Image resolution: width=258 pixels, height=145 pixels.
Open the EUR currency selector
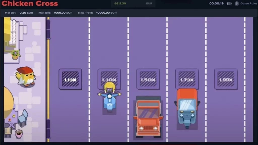coord(149,4)
